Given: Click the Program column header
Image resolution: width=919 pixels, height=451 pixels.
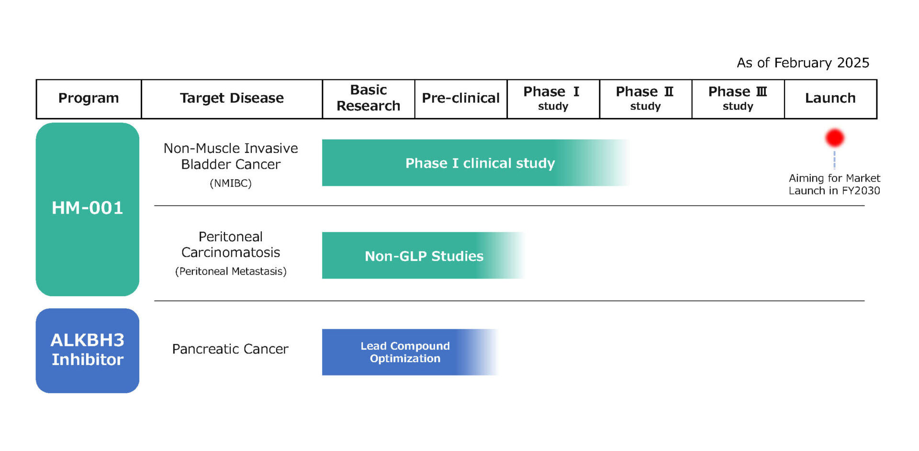Looking at the screenshot, I should [x=89, y=98].
